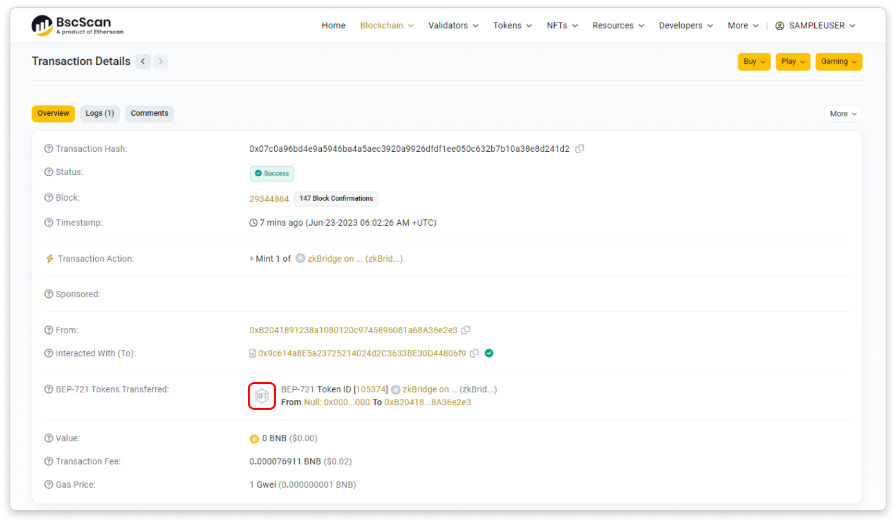
Task: Copy the From address
Action: [x=465, y=330]
